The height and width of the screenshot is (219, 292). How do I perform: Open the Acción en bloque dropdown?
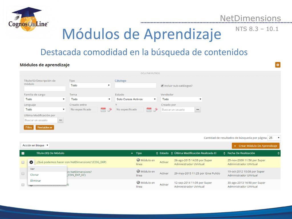[x=35, y=145]
